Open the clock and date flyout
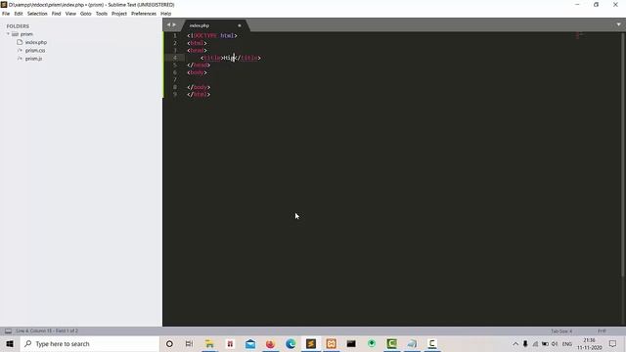 [x=589, y=344]
